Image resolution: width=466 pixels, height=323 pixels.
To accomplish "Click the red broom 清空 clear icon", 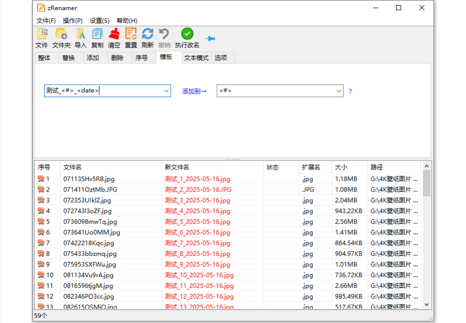I will 114,34.
